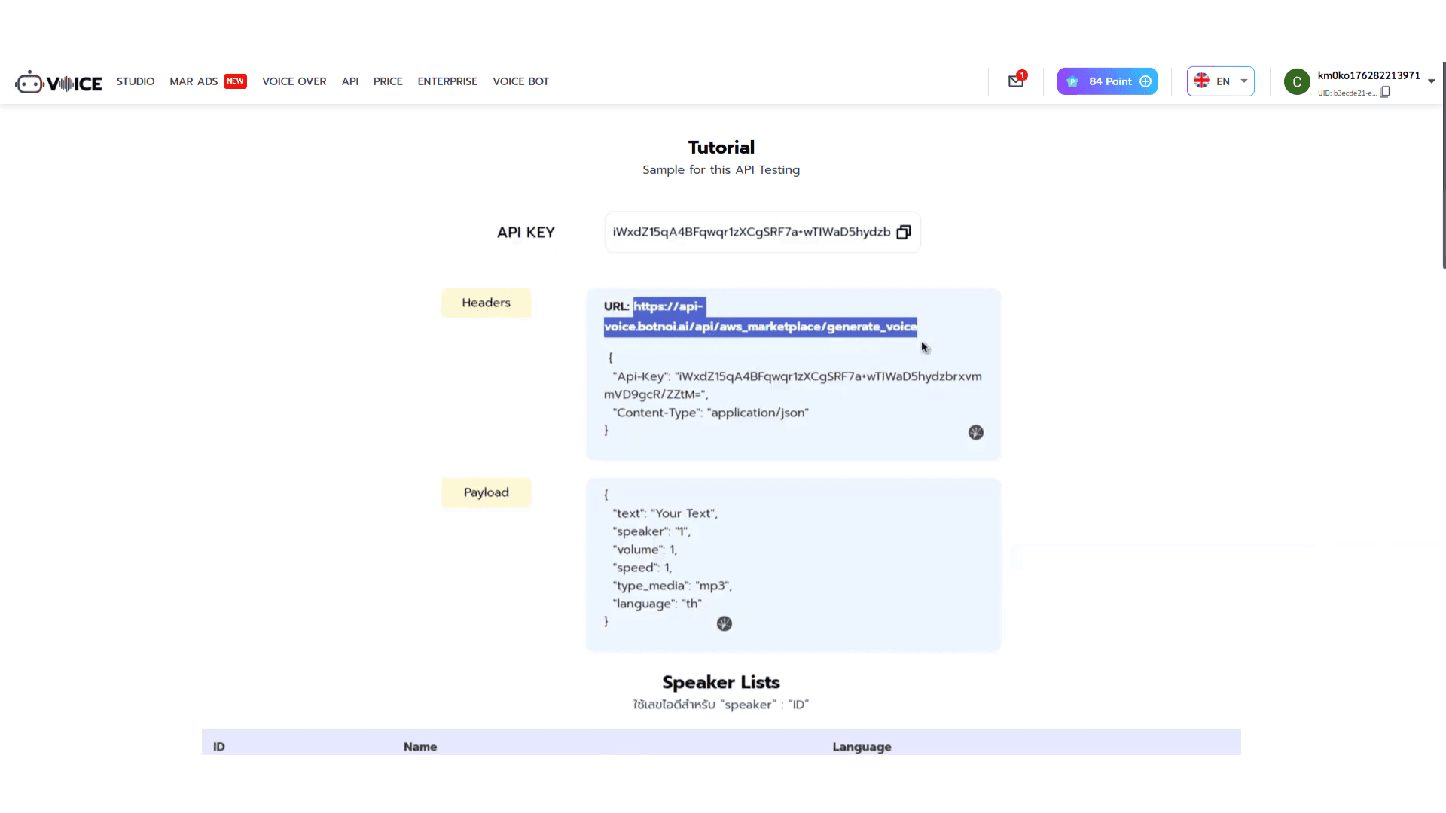Click the UK flag icon
This screenshot has height=813, width=1446.
pos(1202,81)
